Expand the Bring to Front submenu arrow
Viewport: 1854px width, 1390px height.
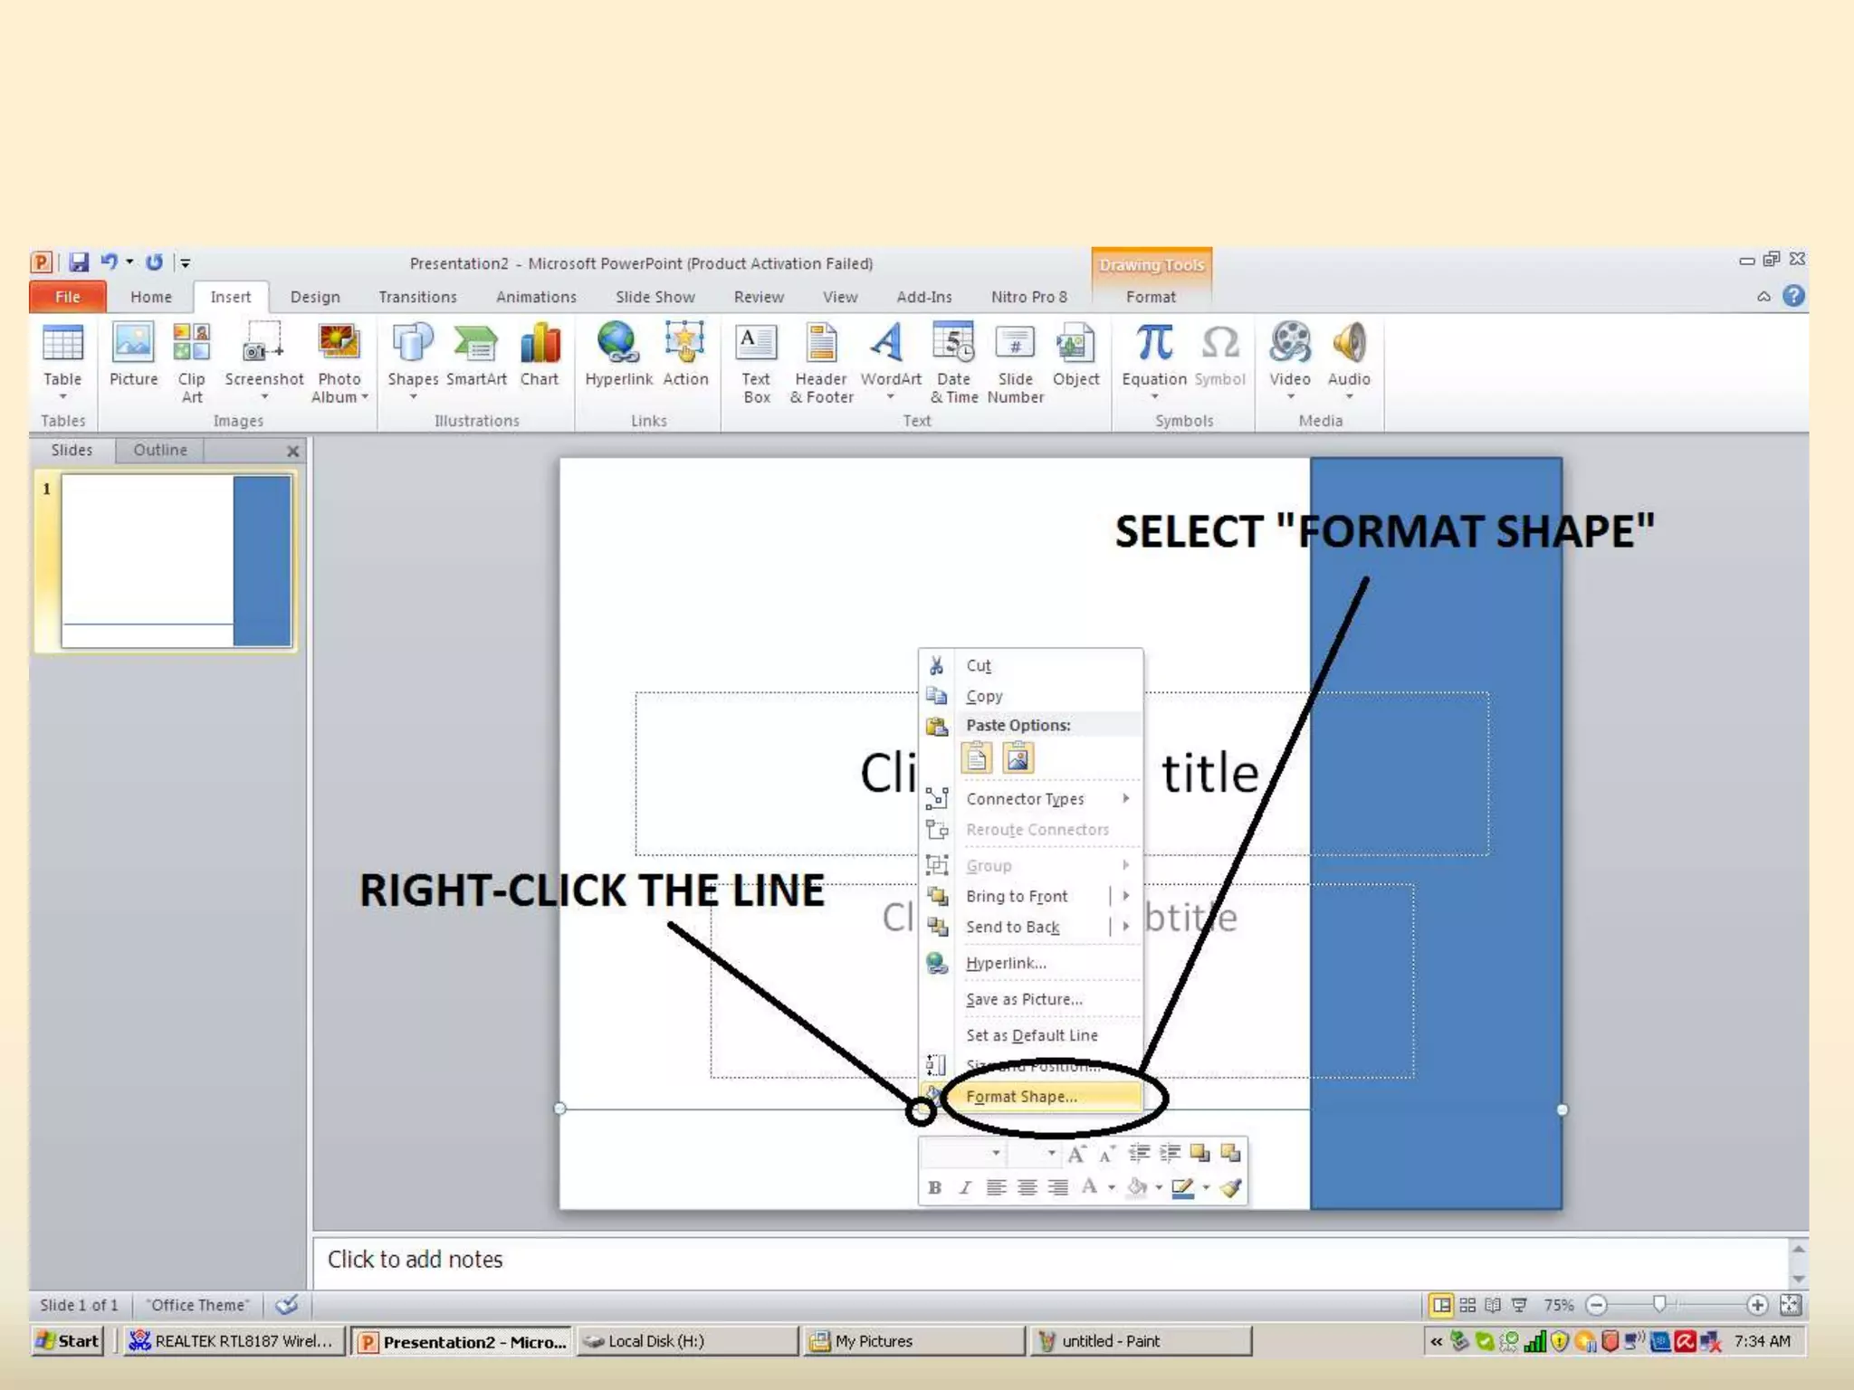pos(1125,896)
